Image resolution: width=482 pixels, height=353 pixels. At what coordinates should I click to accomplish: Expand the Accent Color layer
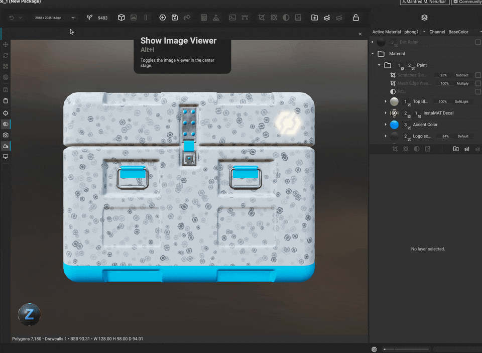pyautogui.click(x=386, y=125)
